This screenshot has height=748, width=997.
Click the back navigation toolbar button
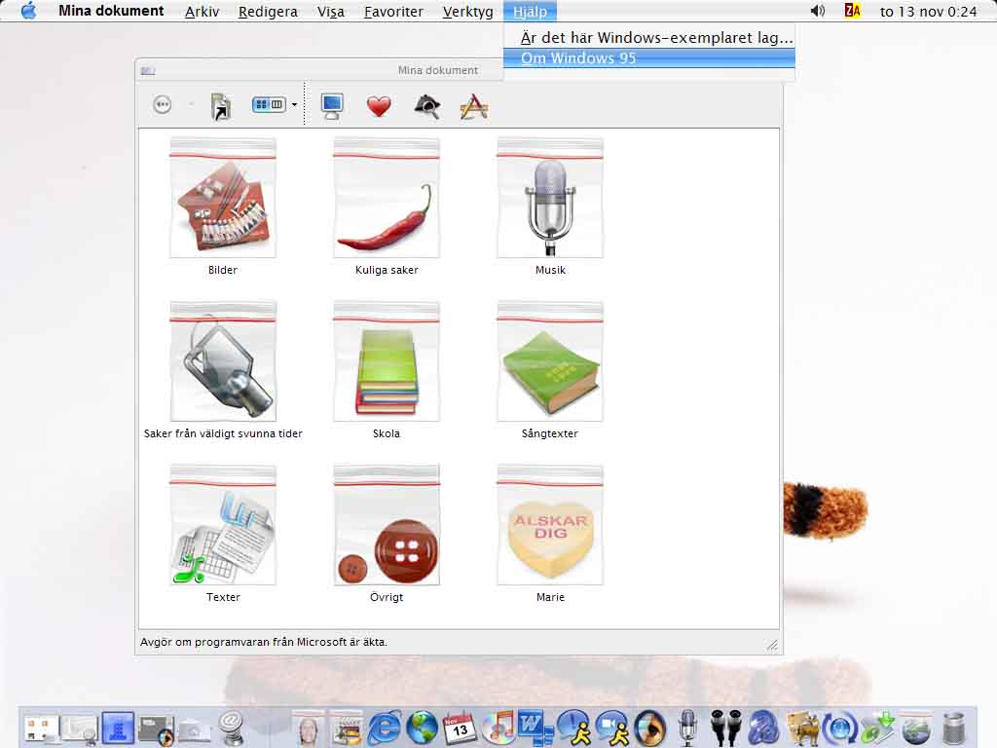click(163, 104)
